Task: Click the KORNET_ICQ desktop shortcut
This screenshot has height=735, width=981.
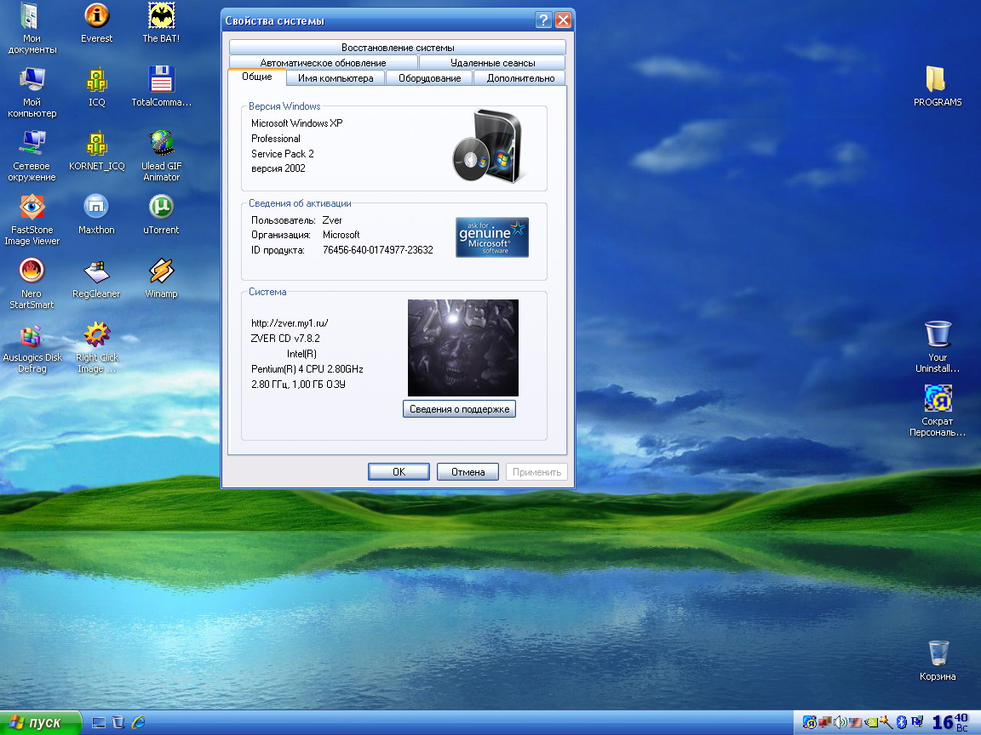Action: click(x=96, y=150)
